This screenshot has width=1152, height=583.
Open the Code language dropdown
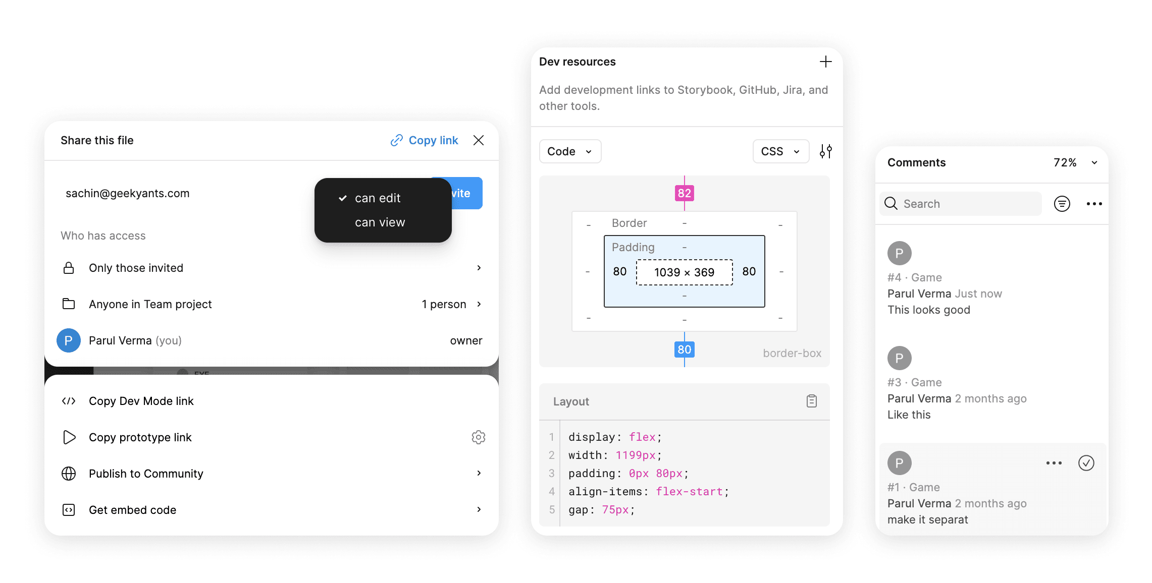(x=779, y=152)
